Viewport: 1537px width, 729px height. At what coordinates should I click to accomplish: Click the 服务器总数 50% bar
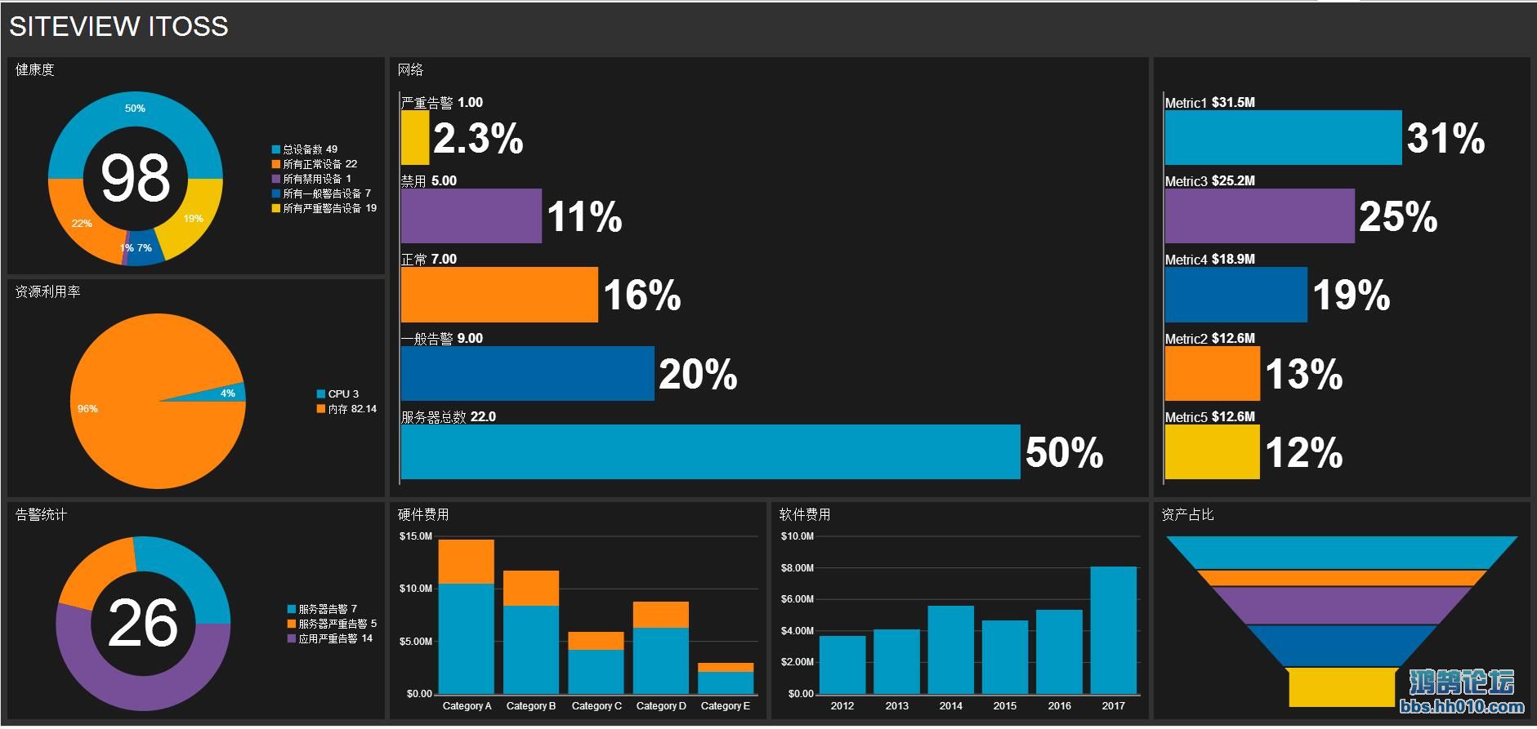point(711,451)
